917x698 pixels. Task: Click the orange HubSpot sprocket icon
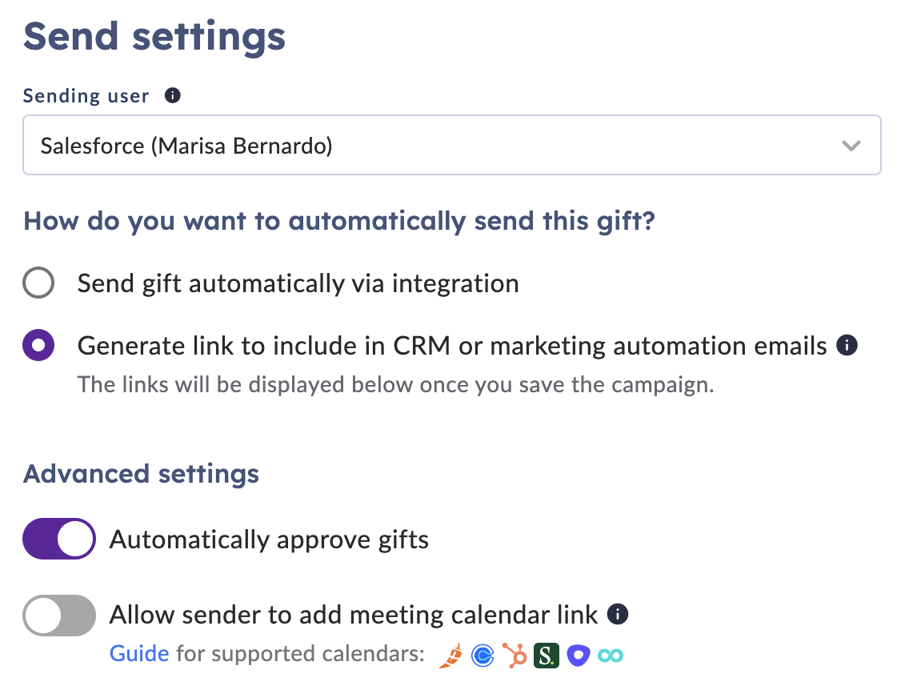click(515, 656)
